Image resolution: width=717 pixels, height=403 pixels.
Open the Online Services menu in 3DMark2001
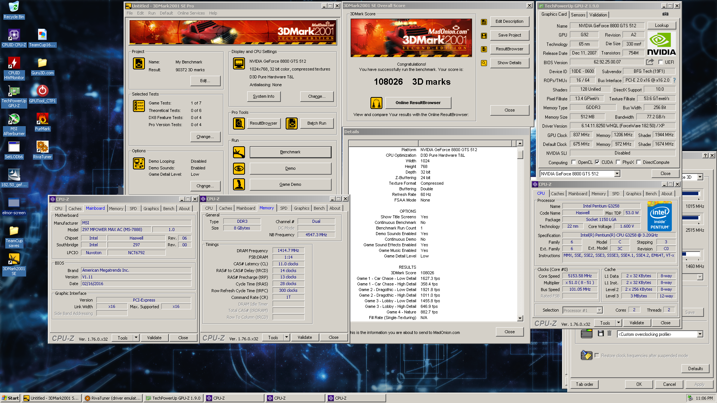191,13
